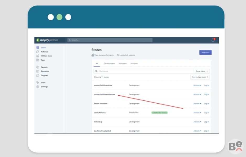Click the Referrals sidebar icon
Viewport: 246px width, 157px height.
(x=38, y=52)
